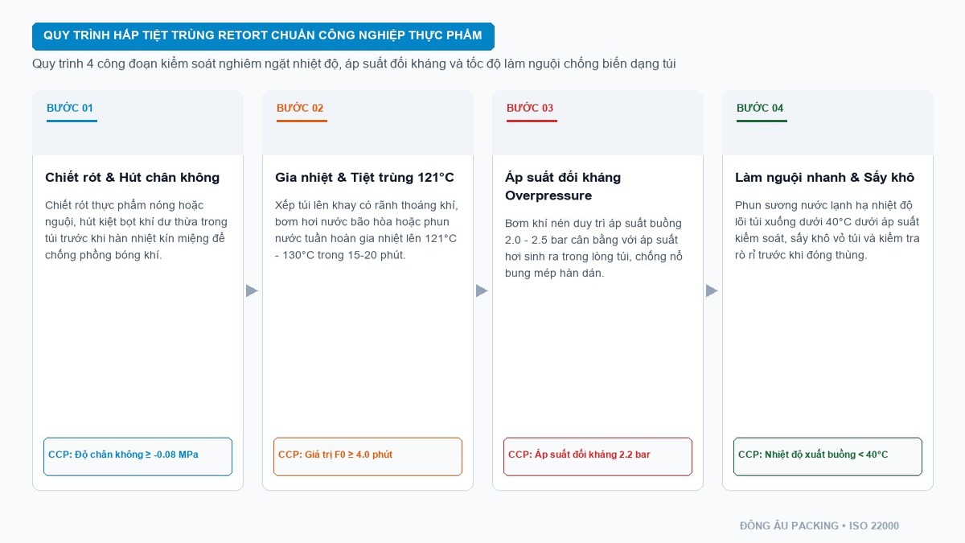
Task: Click the CCP Độ chân không box
Action: [x=138, y=456]
